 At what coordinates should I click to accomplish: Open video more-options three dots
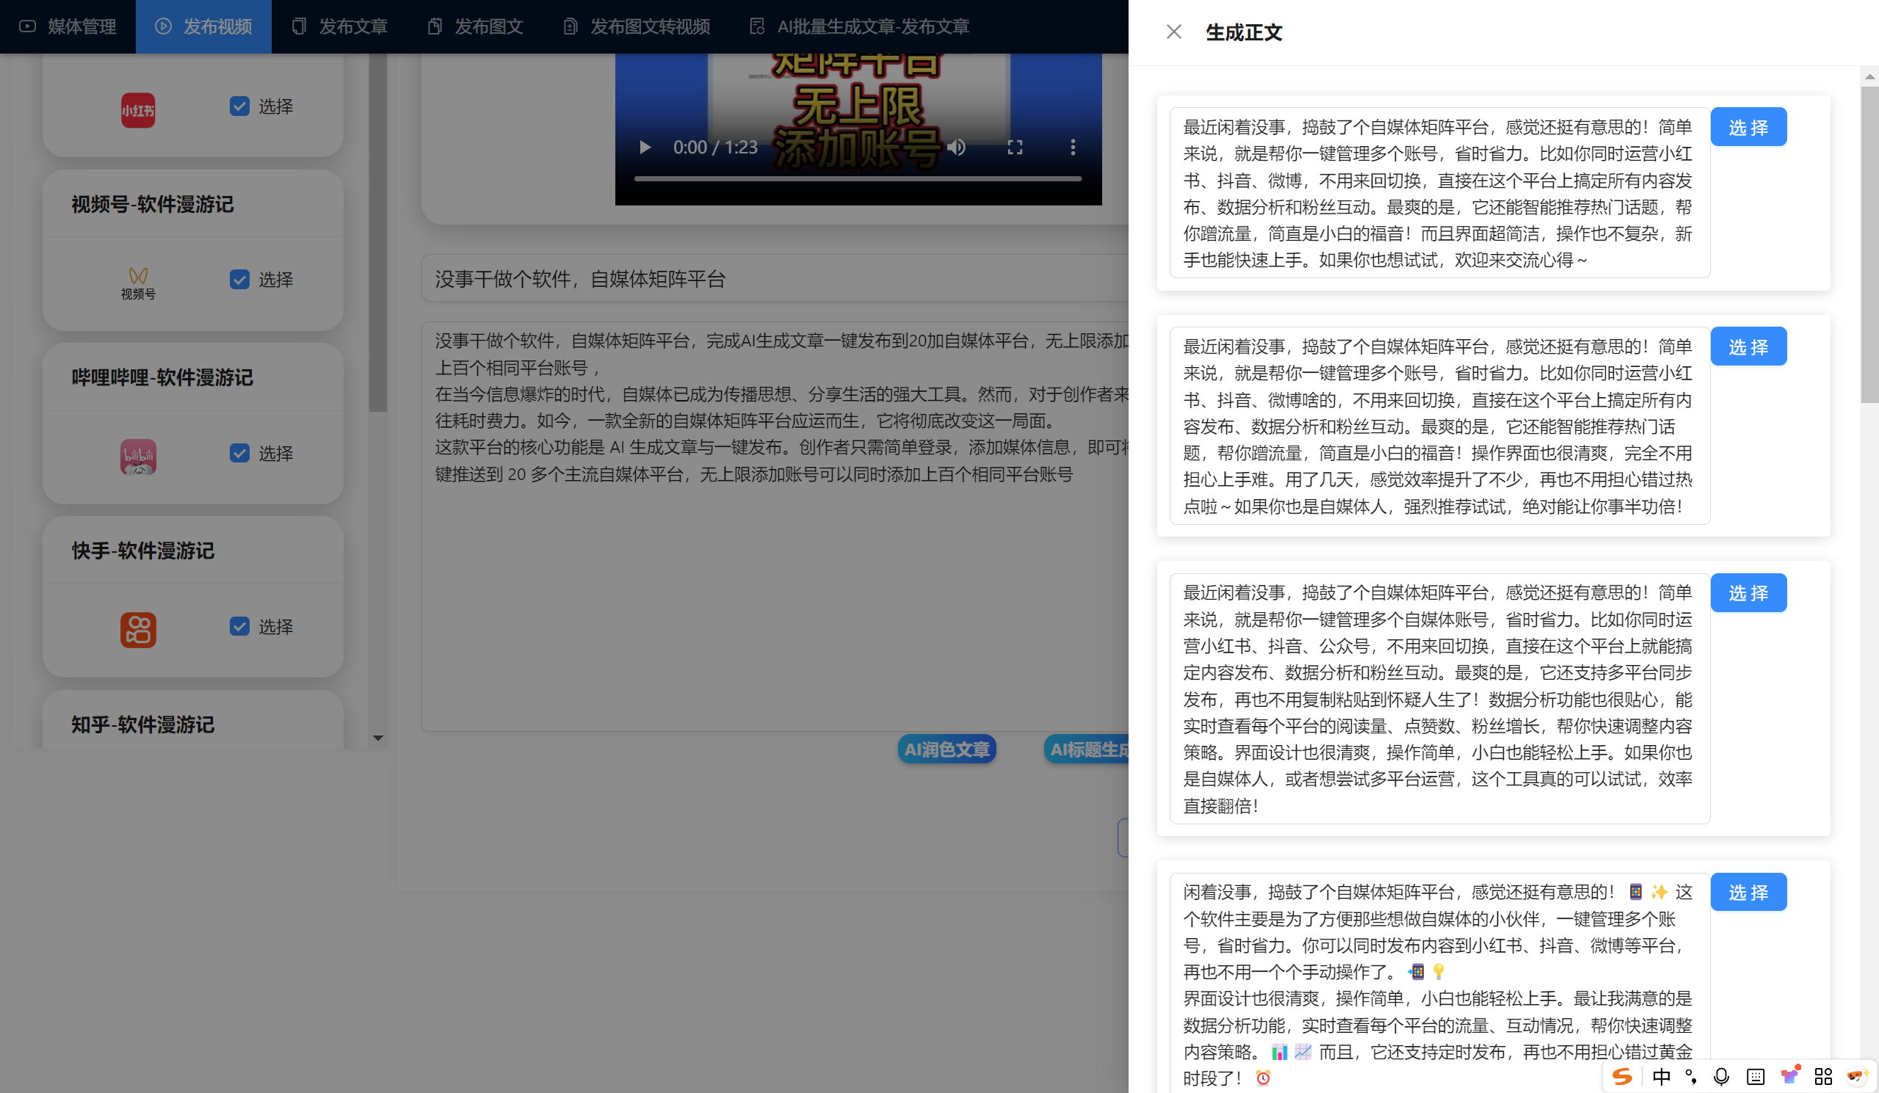point(1073,148)
